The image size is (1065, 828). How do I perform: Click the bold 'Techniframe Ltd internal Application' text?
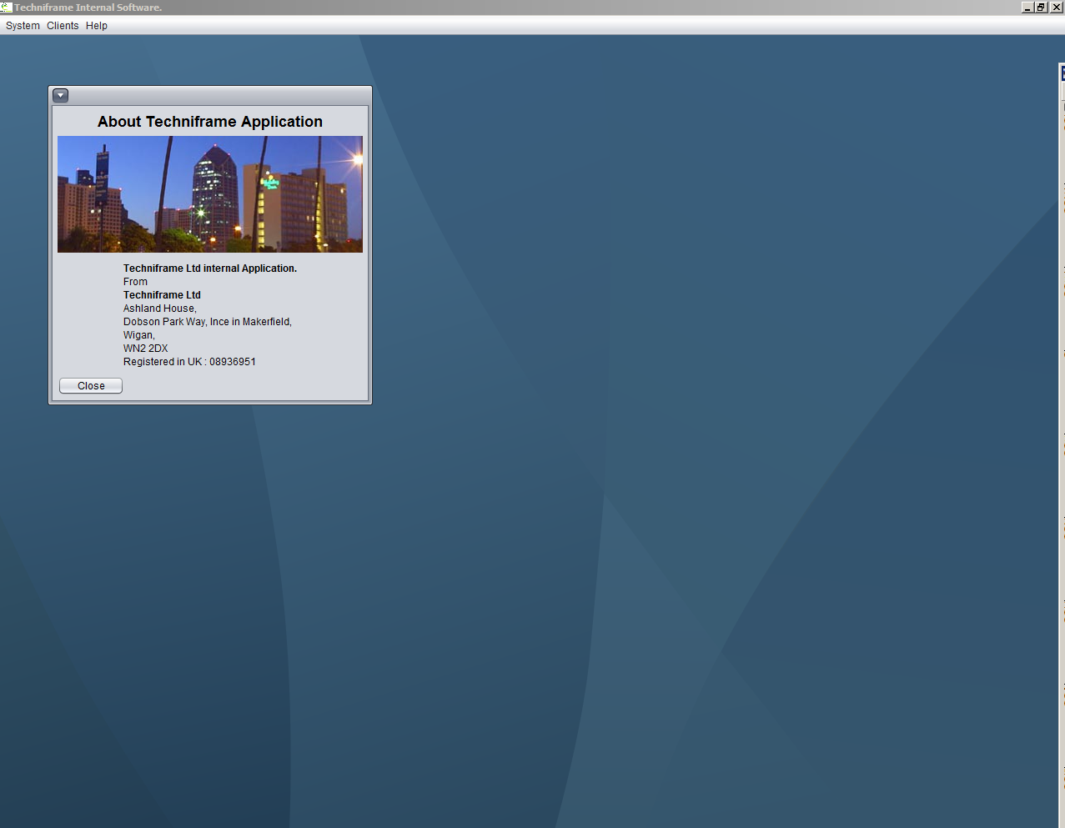(210, 268)
